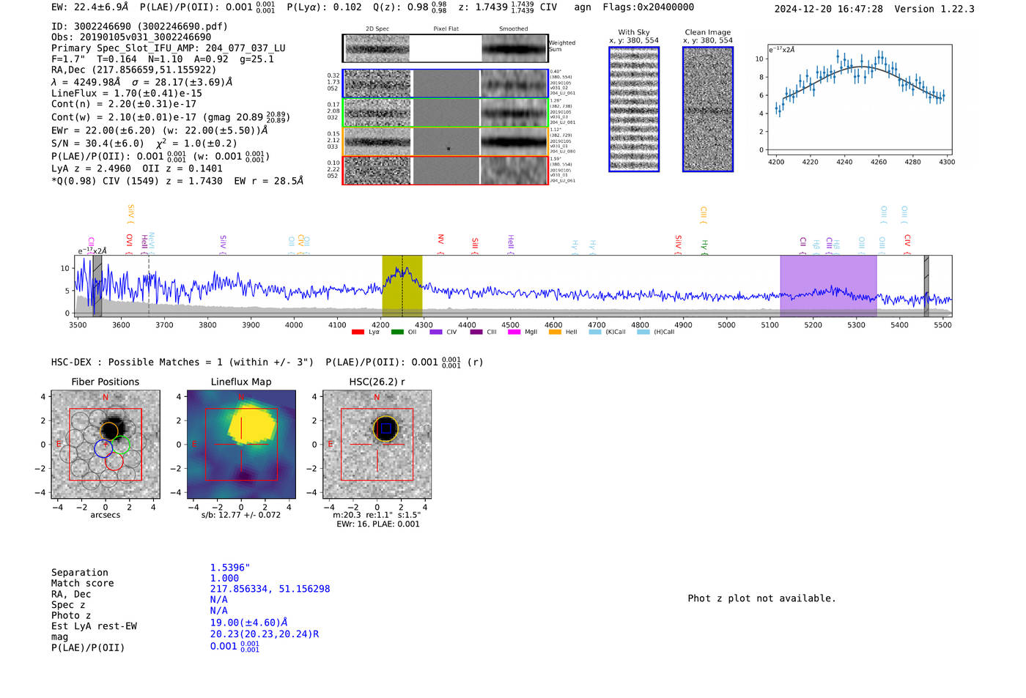
Task: Click the blue RA, Dec '217.856334, 51.156298'
Action: click(x=270, y=589)
